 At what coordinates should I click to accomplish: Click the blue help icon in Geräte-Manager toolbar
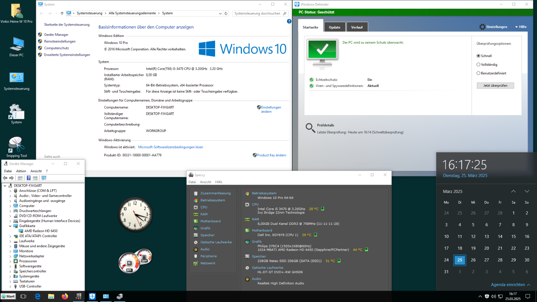(x=29, y=178)
